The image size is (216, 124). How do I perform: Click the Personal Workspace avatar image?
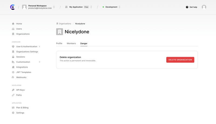coord(24,7)
